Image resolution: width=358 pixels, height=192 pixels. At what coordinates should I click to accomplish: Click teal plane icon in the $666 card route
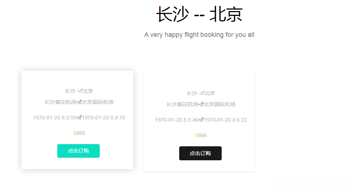click(x=202, y=93)
